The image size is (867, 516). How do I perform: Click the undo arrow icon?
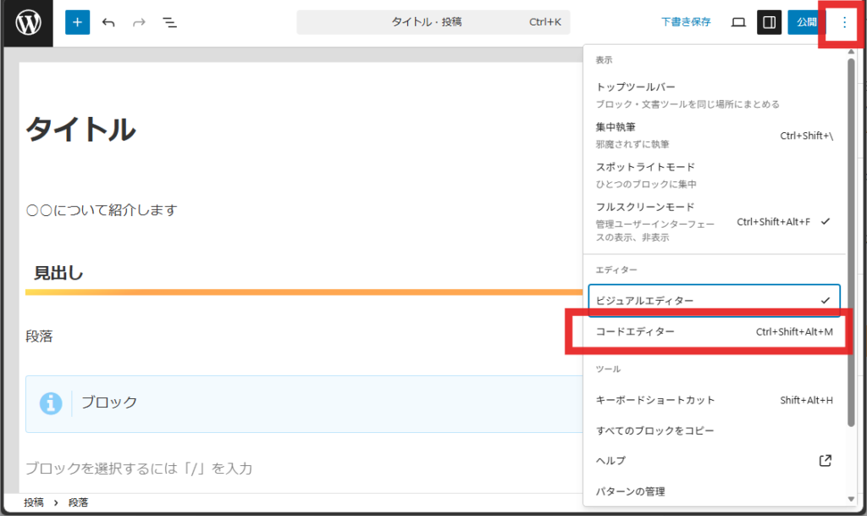[x=108, y=23]
